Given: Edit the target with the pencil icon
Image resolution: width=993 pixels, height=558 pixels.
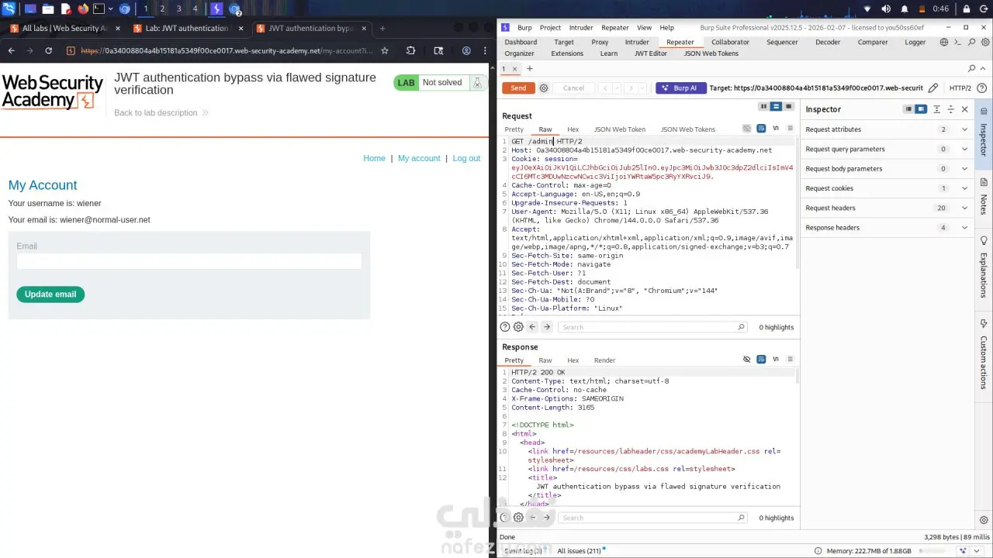Looking at the screenshot, I should [x=933, y=88].
